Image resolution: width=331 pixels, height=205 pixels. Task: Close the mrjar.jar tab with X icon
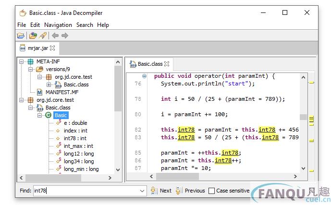click(x=52, y=48)
